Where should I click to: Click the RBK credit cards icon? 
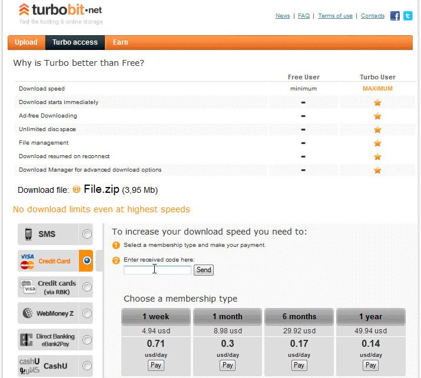click(28, 287)
